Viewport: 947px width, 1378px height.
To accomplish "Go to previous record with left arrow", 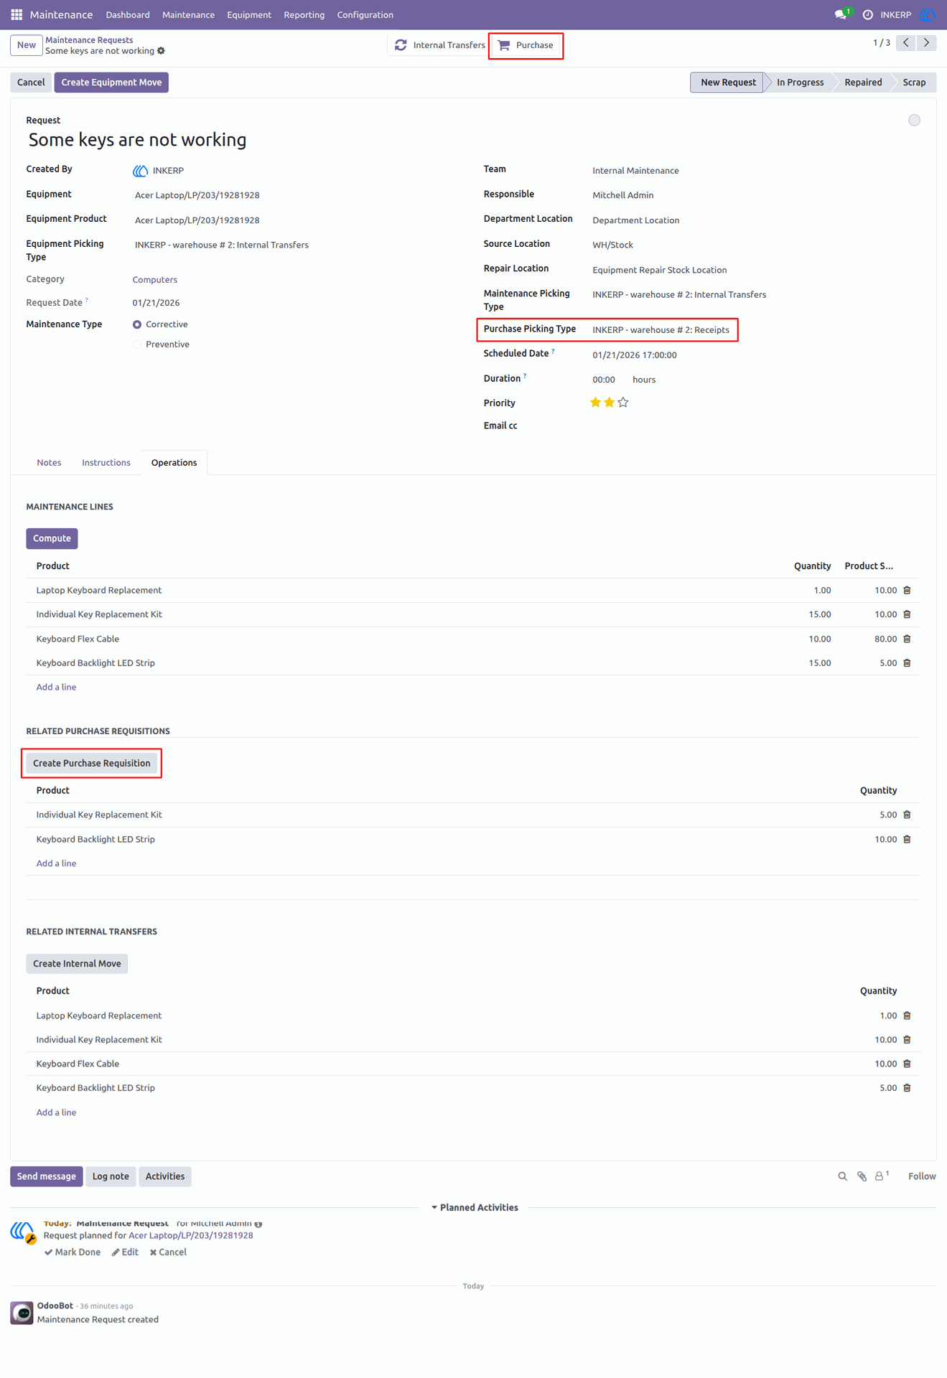I will (x=906, y=43).
